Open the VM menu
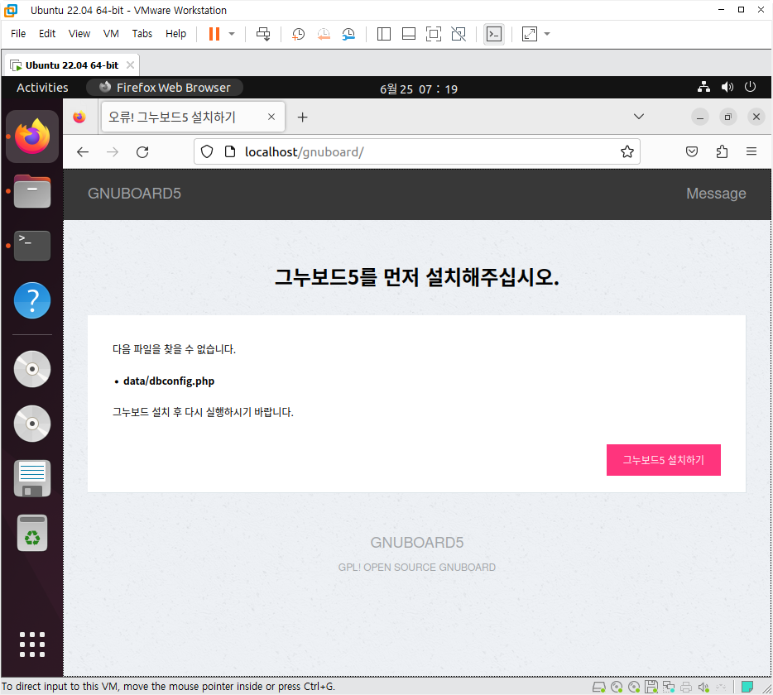Image resolution: width=773 pixels, height=695 pixels. [111, 34]
